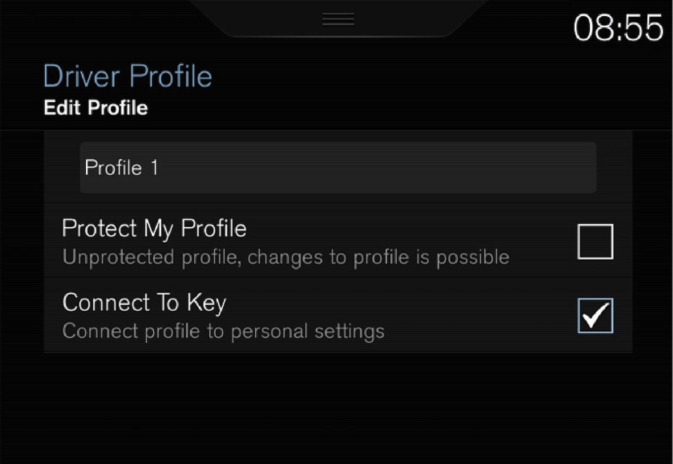Tap the 08:55 clock display

coord(618,28)
